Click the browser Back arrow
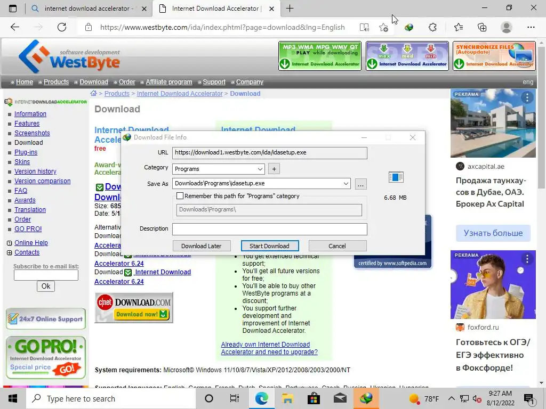Viewport: 546px width, 409px height. (x=14, y=27)
